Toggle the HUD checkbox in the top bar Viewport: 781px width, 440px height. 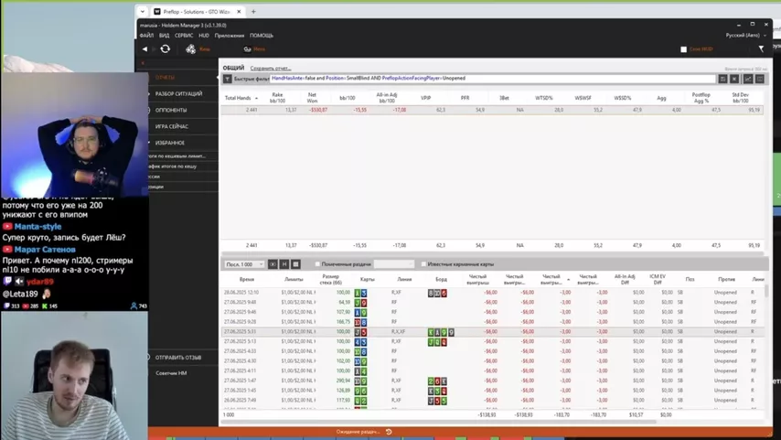pos(683,49)
